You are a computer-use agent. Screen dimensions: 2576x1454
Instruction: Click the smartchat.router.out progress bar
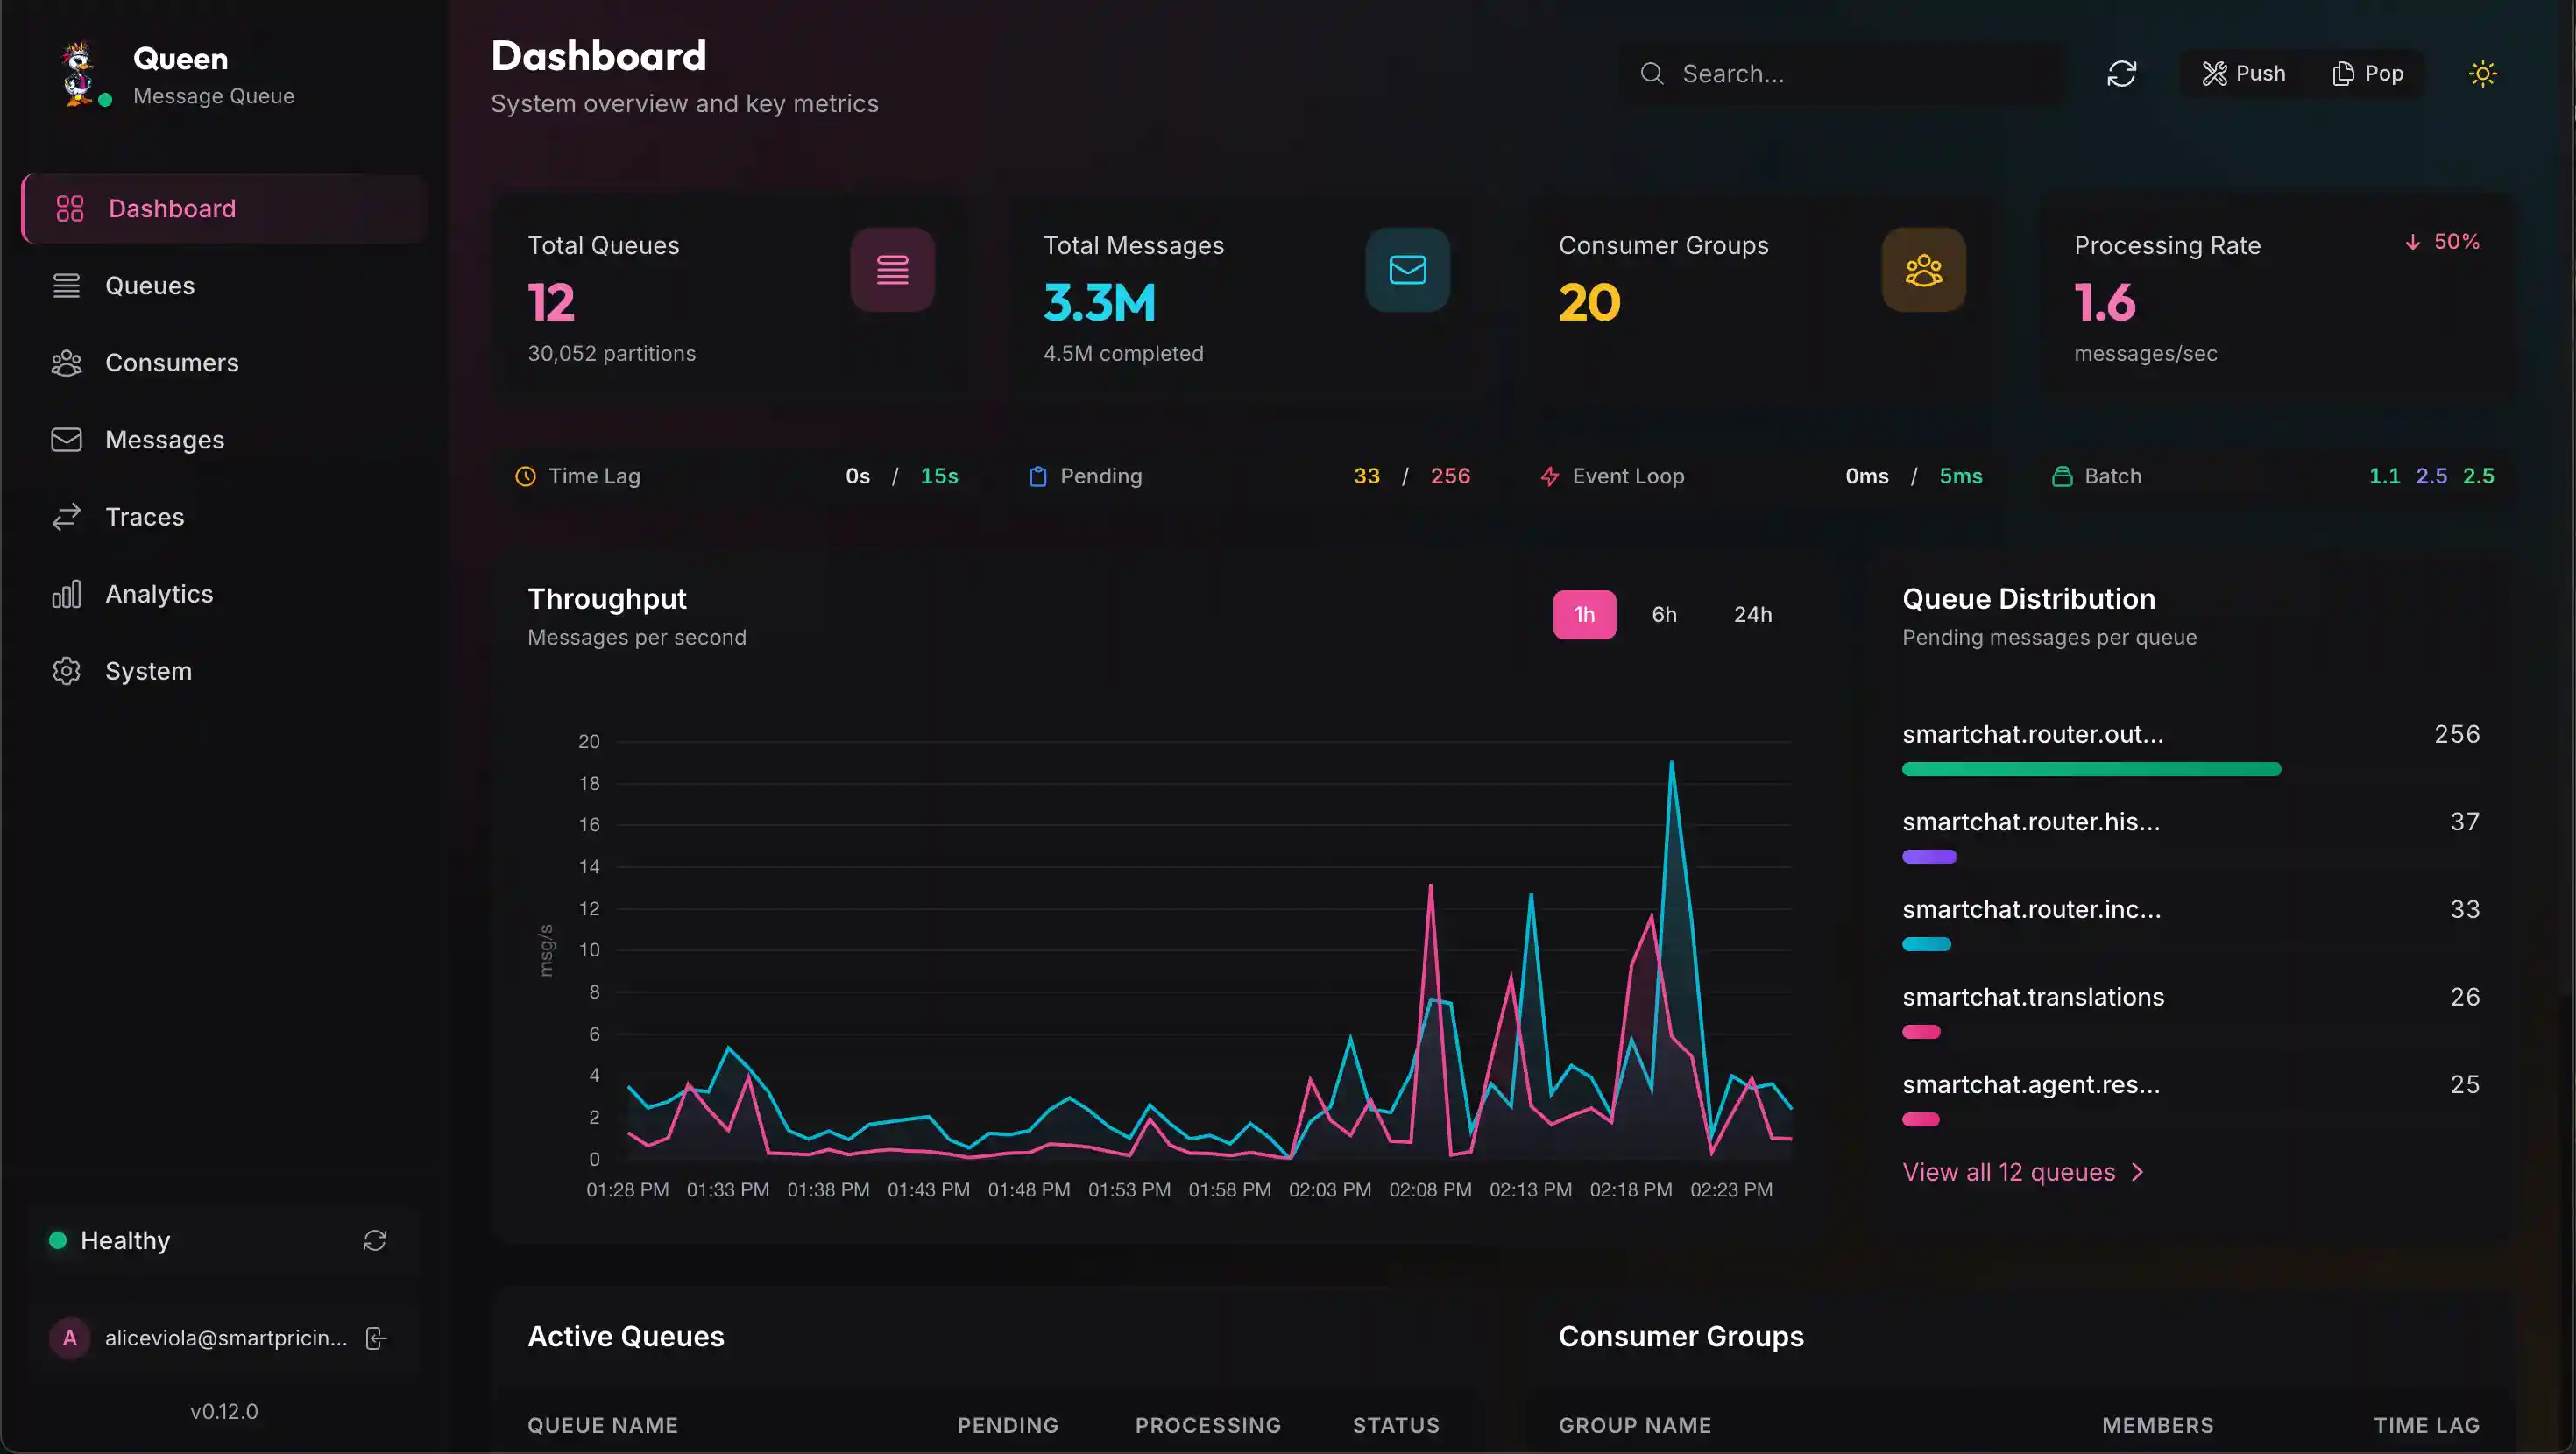click(x=2090, y=769)
